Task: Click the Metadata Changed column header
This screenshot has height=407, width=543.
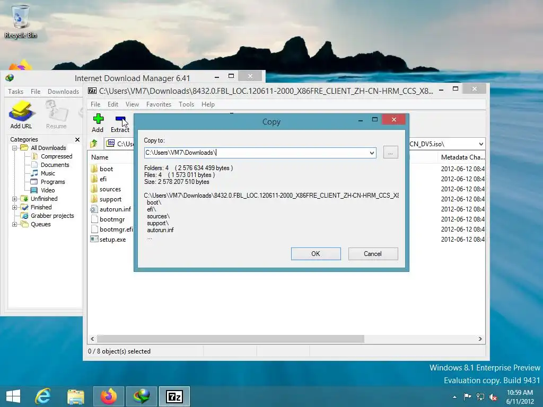Action: point(462,157)
